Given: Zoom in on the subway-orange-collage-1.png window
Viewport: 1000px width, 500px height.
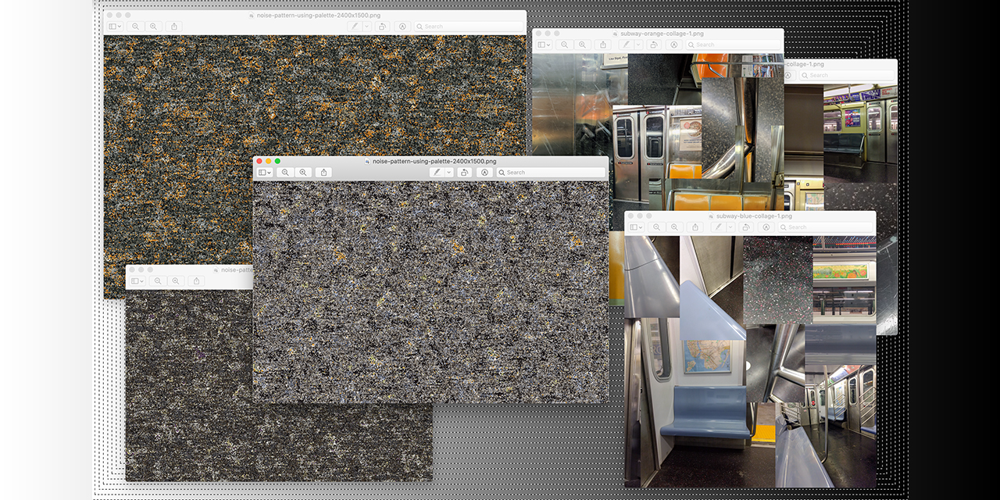Looking at the screenshot, I should click(582, 45).
